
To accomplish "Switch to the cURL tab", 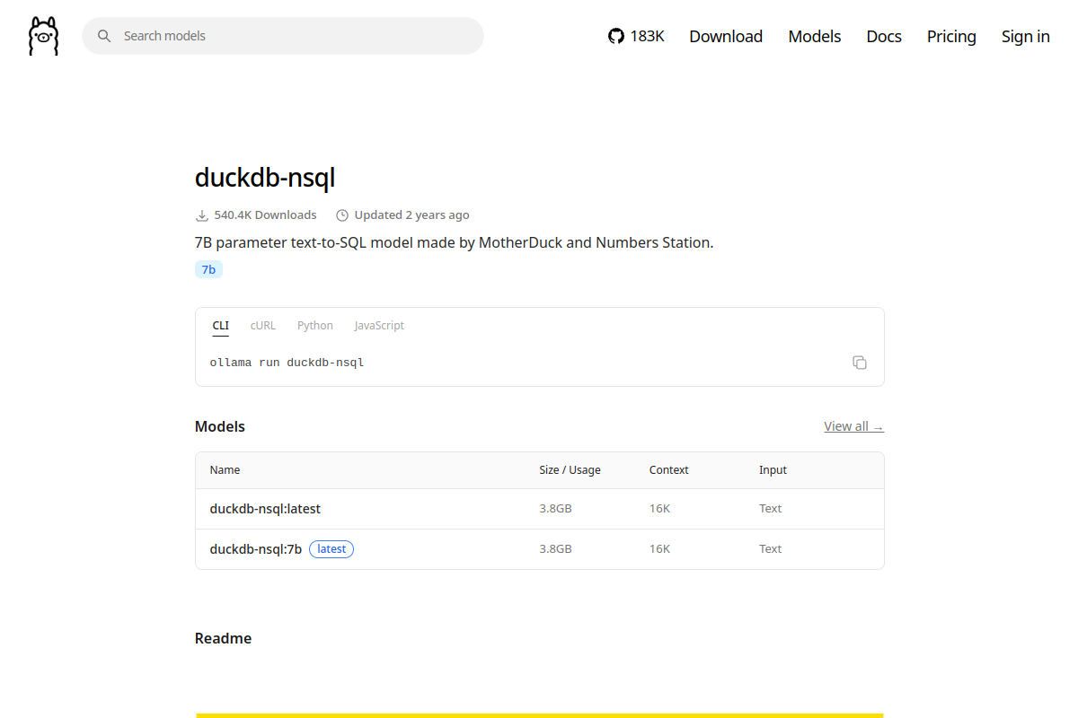I will coord(263,326).
